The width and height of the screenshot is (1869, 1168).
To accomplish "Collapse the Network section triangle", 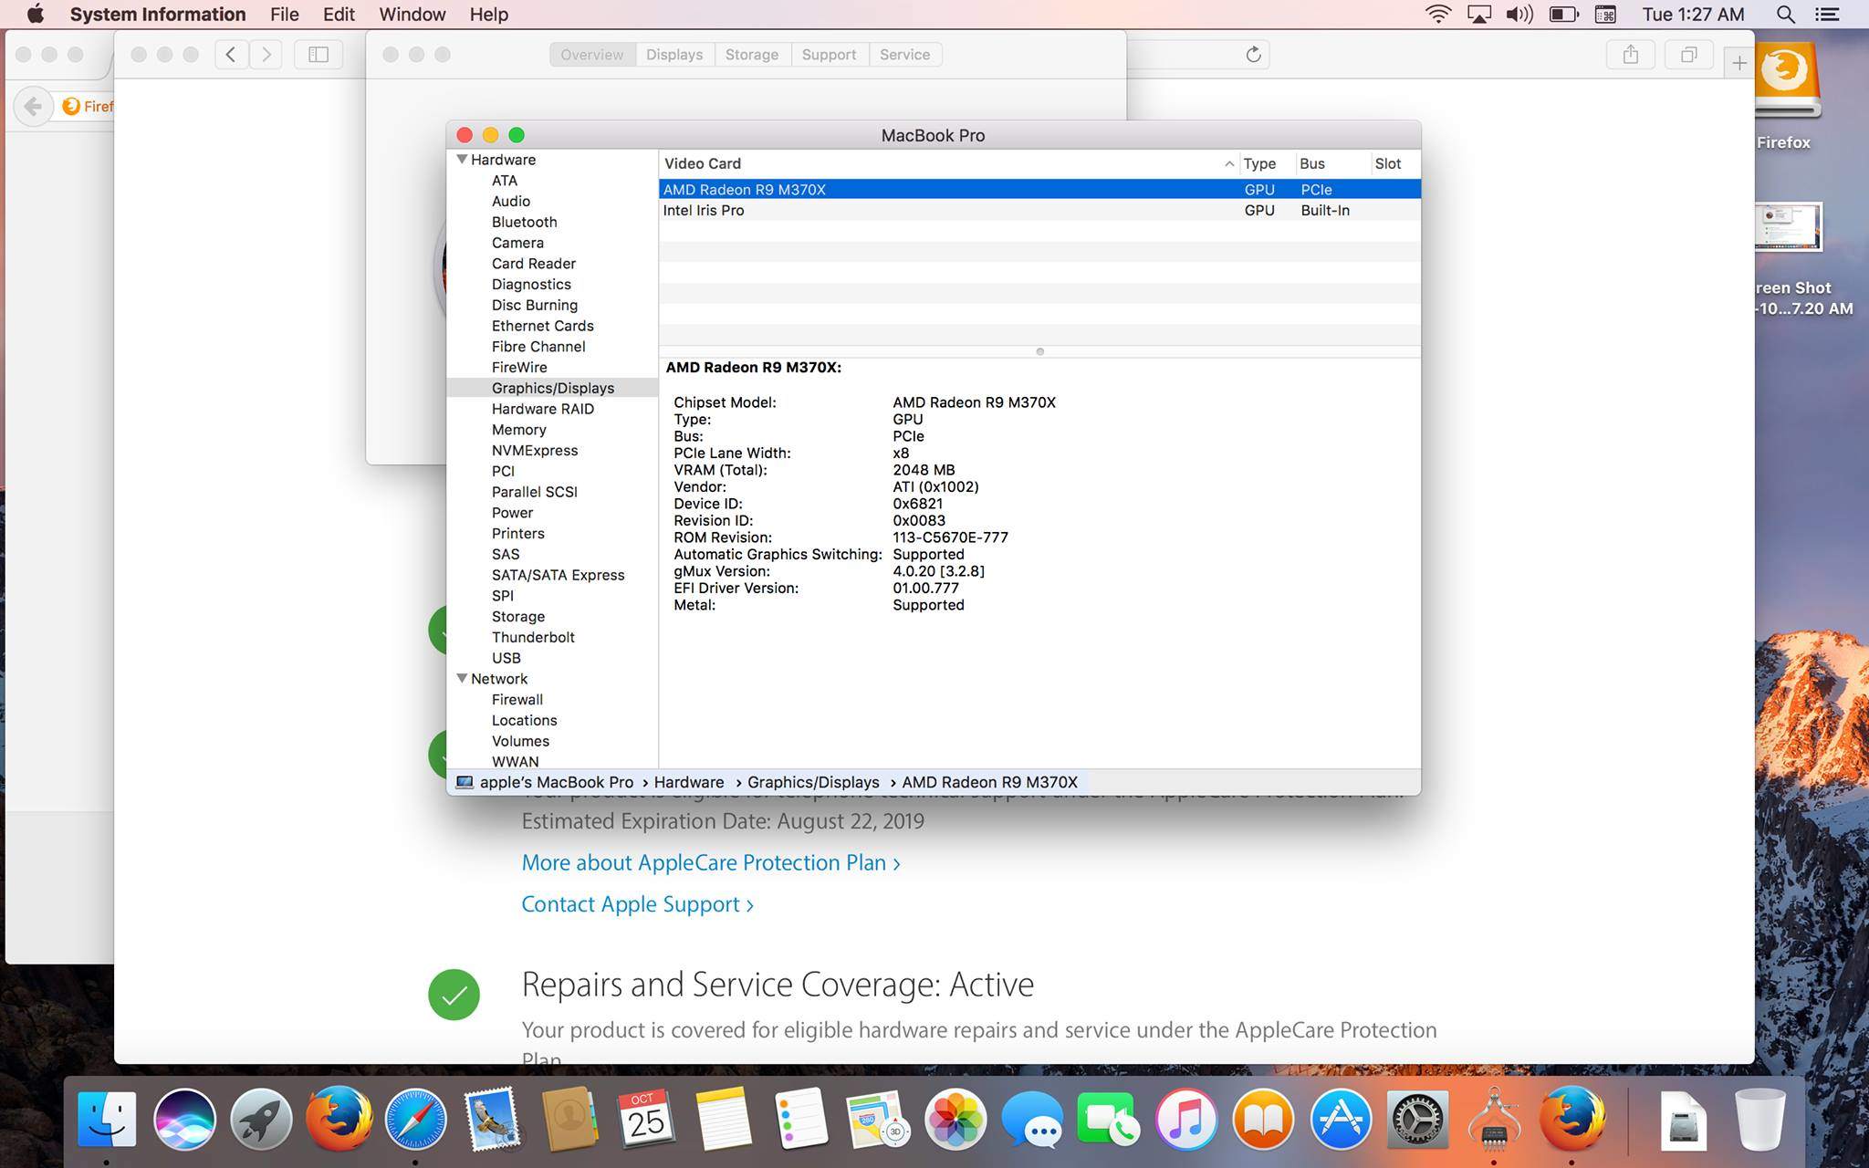I will coord(462,679).
